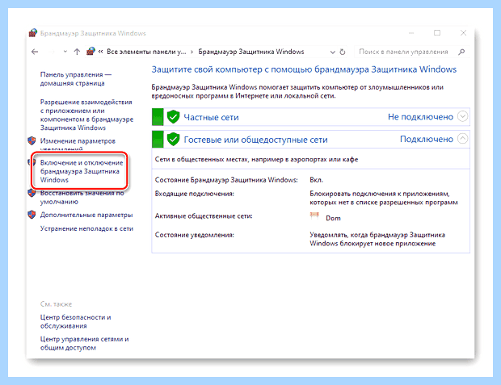
Task: Open the recent locations dropdown chevron
Action: tap(65, 52)
